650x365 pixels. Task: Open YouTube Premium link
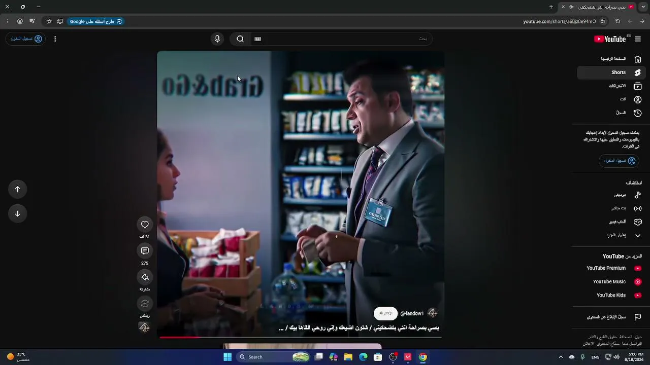(611, 268)
